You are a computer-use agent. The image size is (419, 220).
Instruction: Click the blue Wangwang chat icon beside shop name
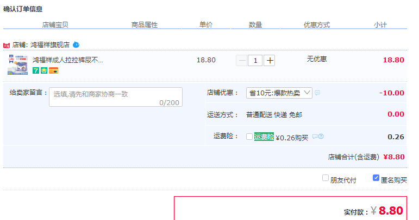pos(76,44)
